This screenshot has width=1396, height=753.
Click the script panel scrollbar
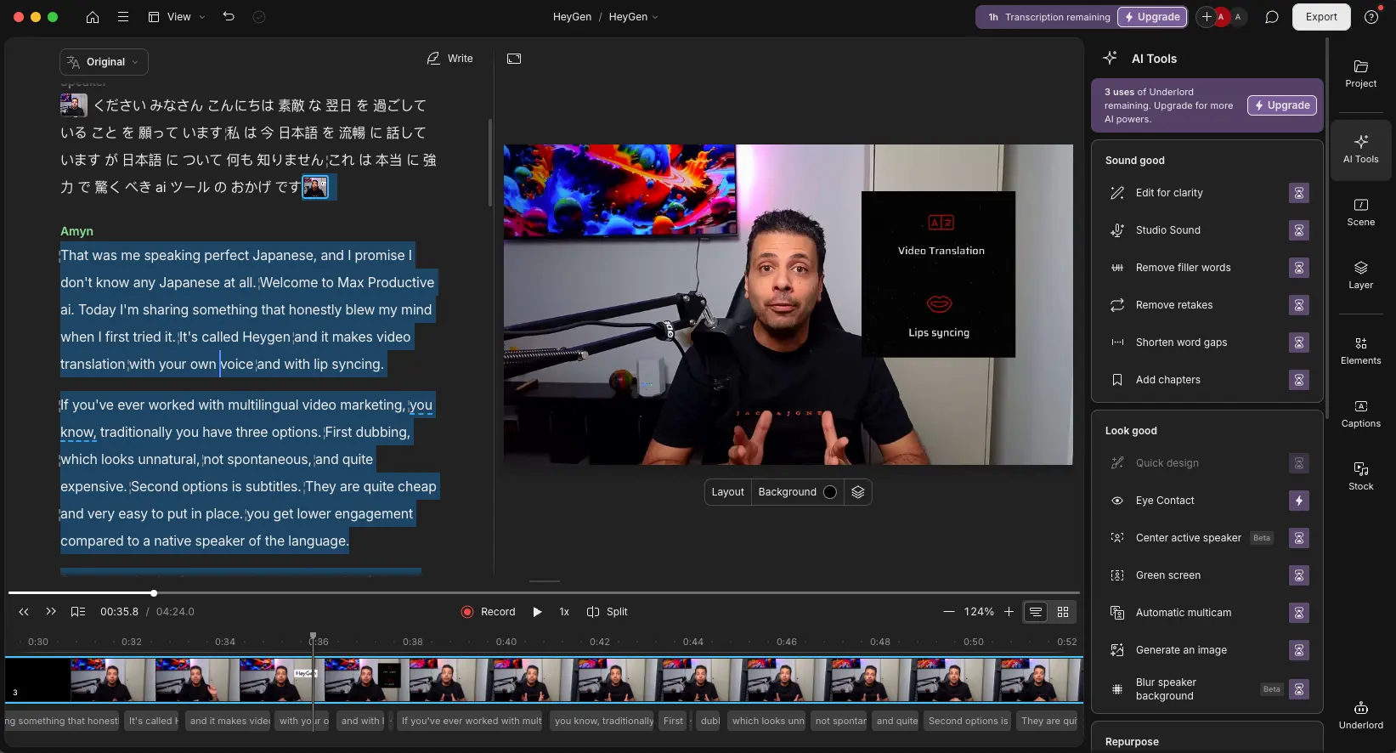tap(490, 161)
